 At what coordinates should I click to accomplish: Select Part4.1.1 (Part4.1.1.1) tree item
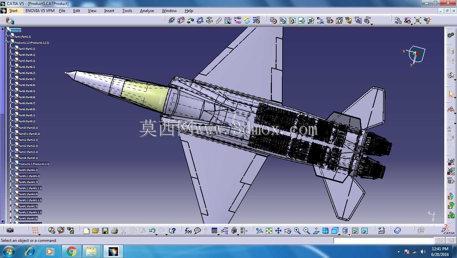point(30,188)
